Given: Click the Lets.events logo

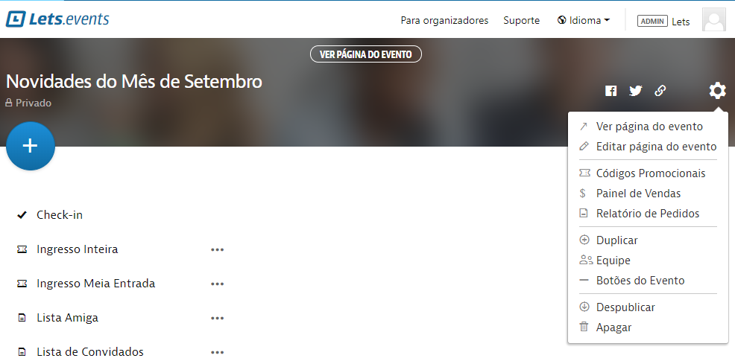Looking at the screenshot, I should pyautogui.click(x=57, y=19).
